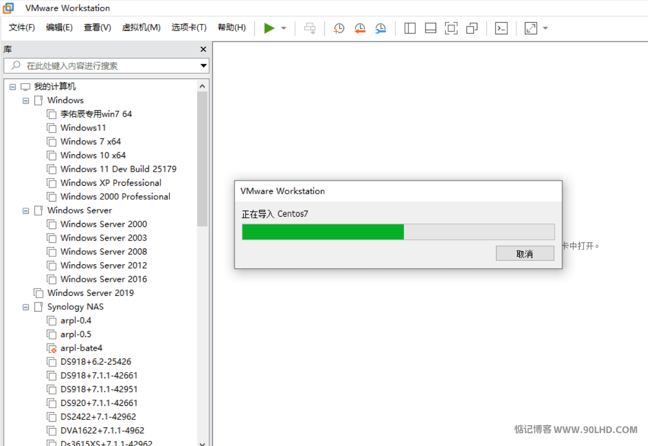Click the revert to snapshot icon

[x=360, y=28]
